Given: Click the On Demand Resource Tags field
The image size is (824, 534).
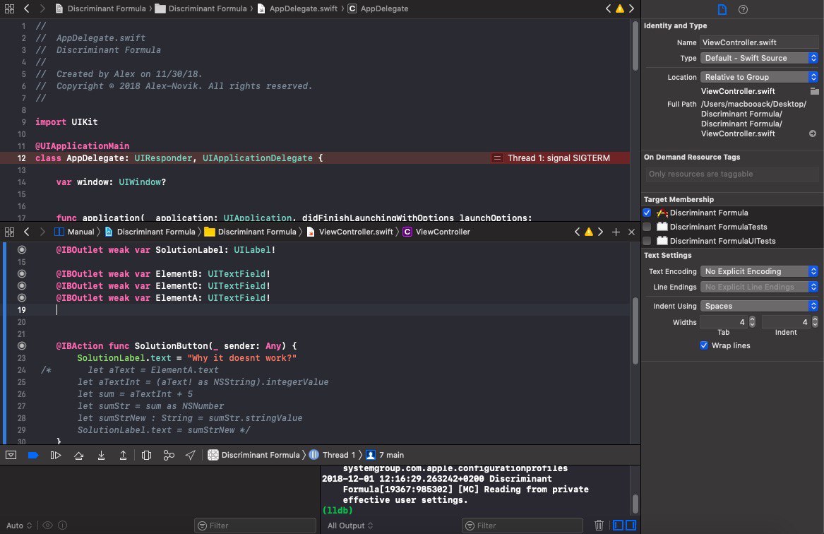Looking at the screenshot, I should coord(732,174).
